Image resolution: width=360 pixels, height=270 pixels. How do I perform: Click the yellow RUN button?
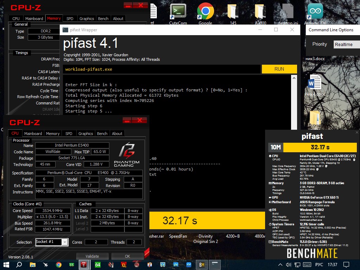279,69
